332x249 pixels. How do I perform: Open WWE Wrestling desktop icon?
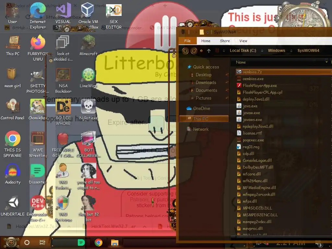(x=38, y=144)
